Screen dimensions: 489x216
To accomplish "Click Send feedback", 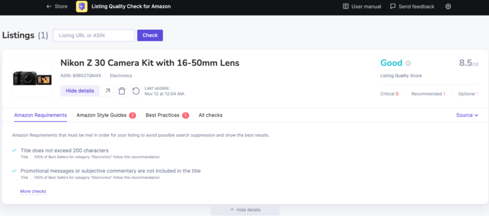I will pos(412,7).
